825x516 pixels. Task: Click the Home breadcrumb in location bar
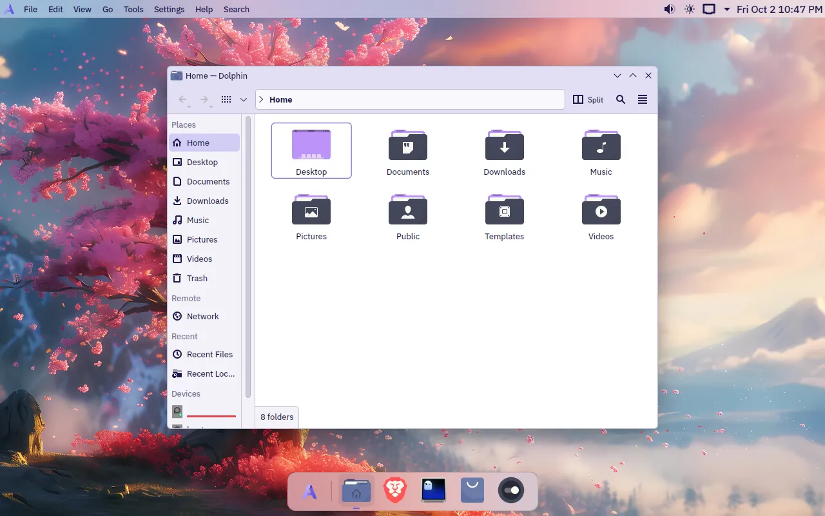(x=281, y=99)
